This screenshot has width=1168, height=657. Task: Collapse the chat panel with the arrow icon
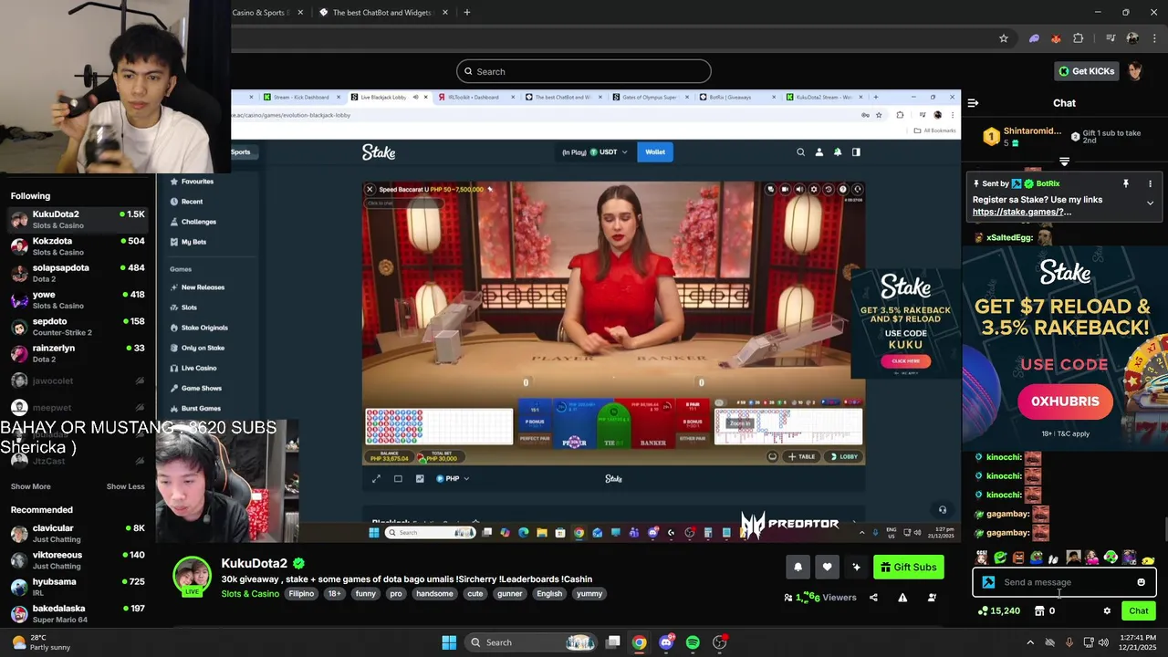pyautogui.click(x=973, y=103)
